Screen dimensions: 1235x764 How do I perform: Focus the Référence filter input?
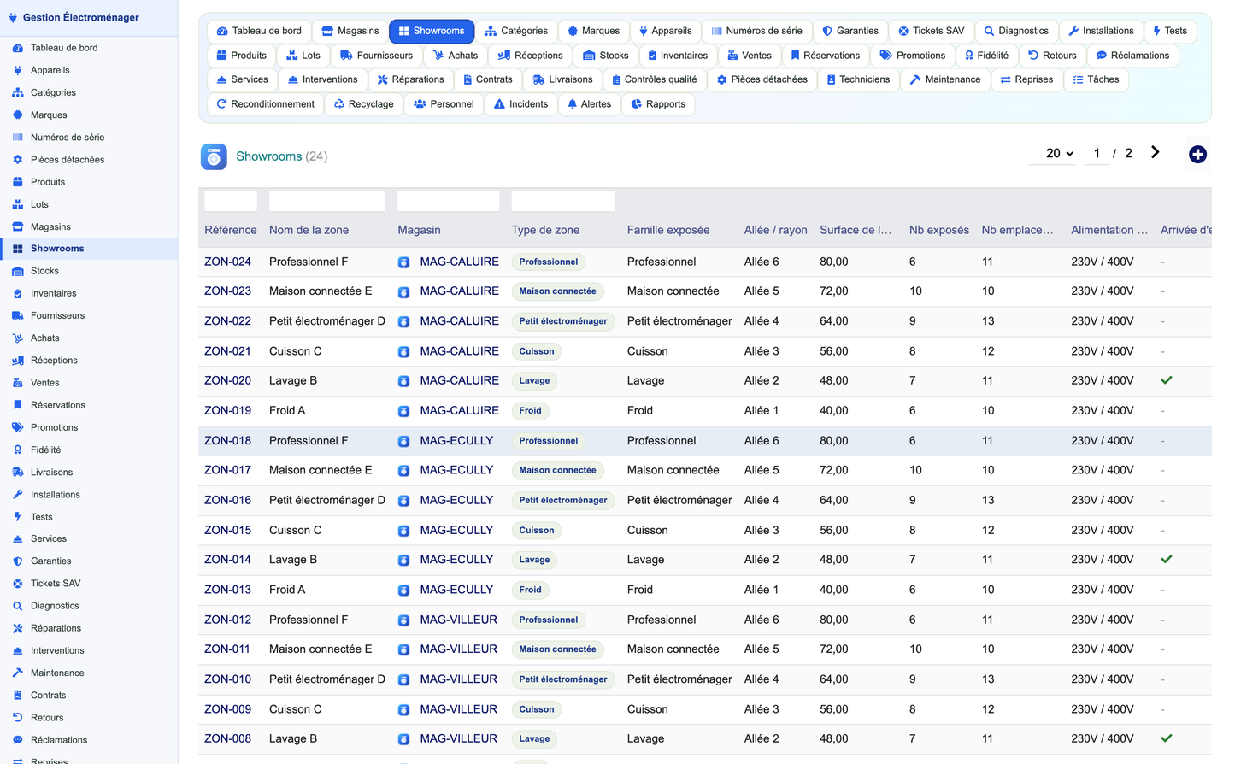coord(231,201)
